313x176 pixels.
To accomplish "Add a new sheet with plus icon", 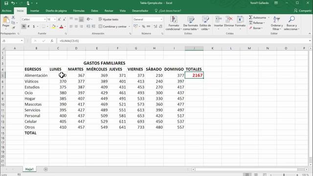I will tap(45, 170).
